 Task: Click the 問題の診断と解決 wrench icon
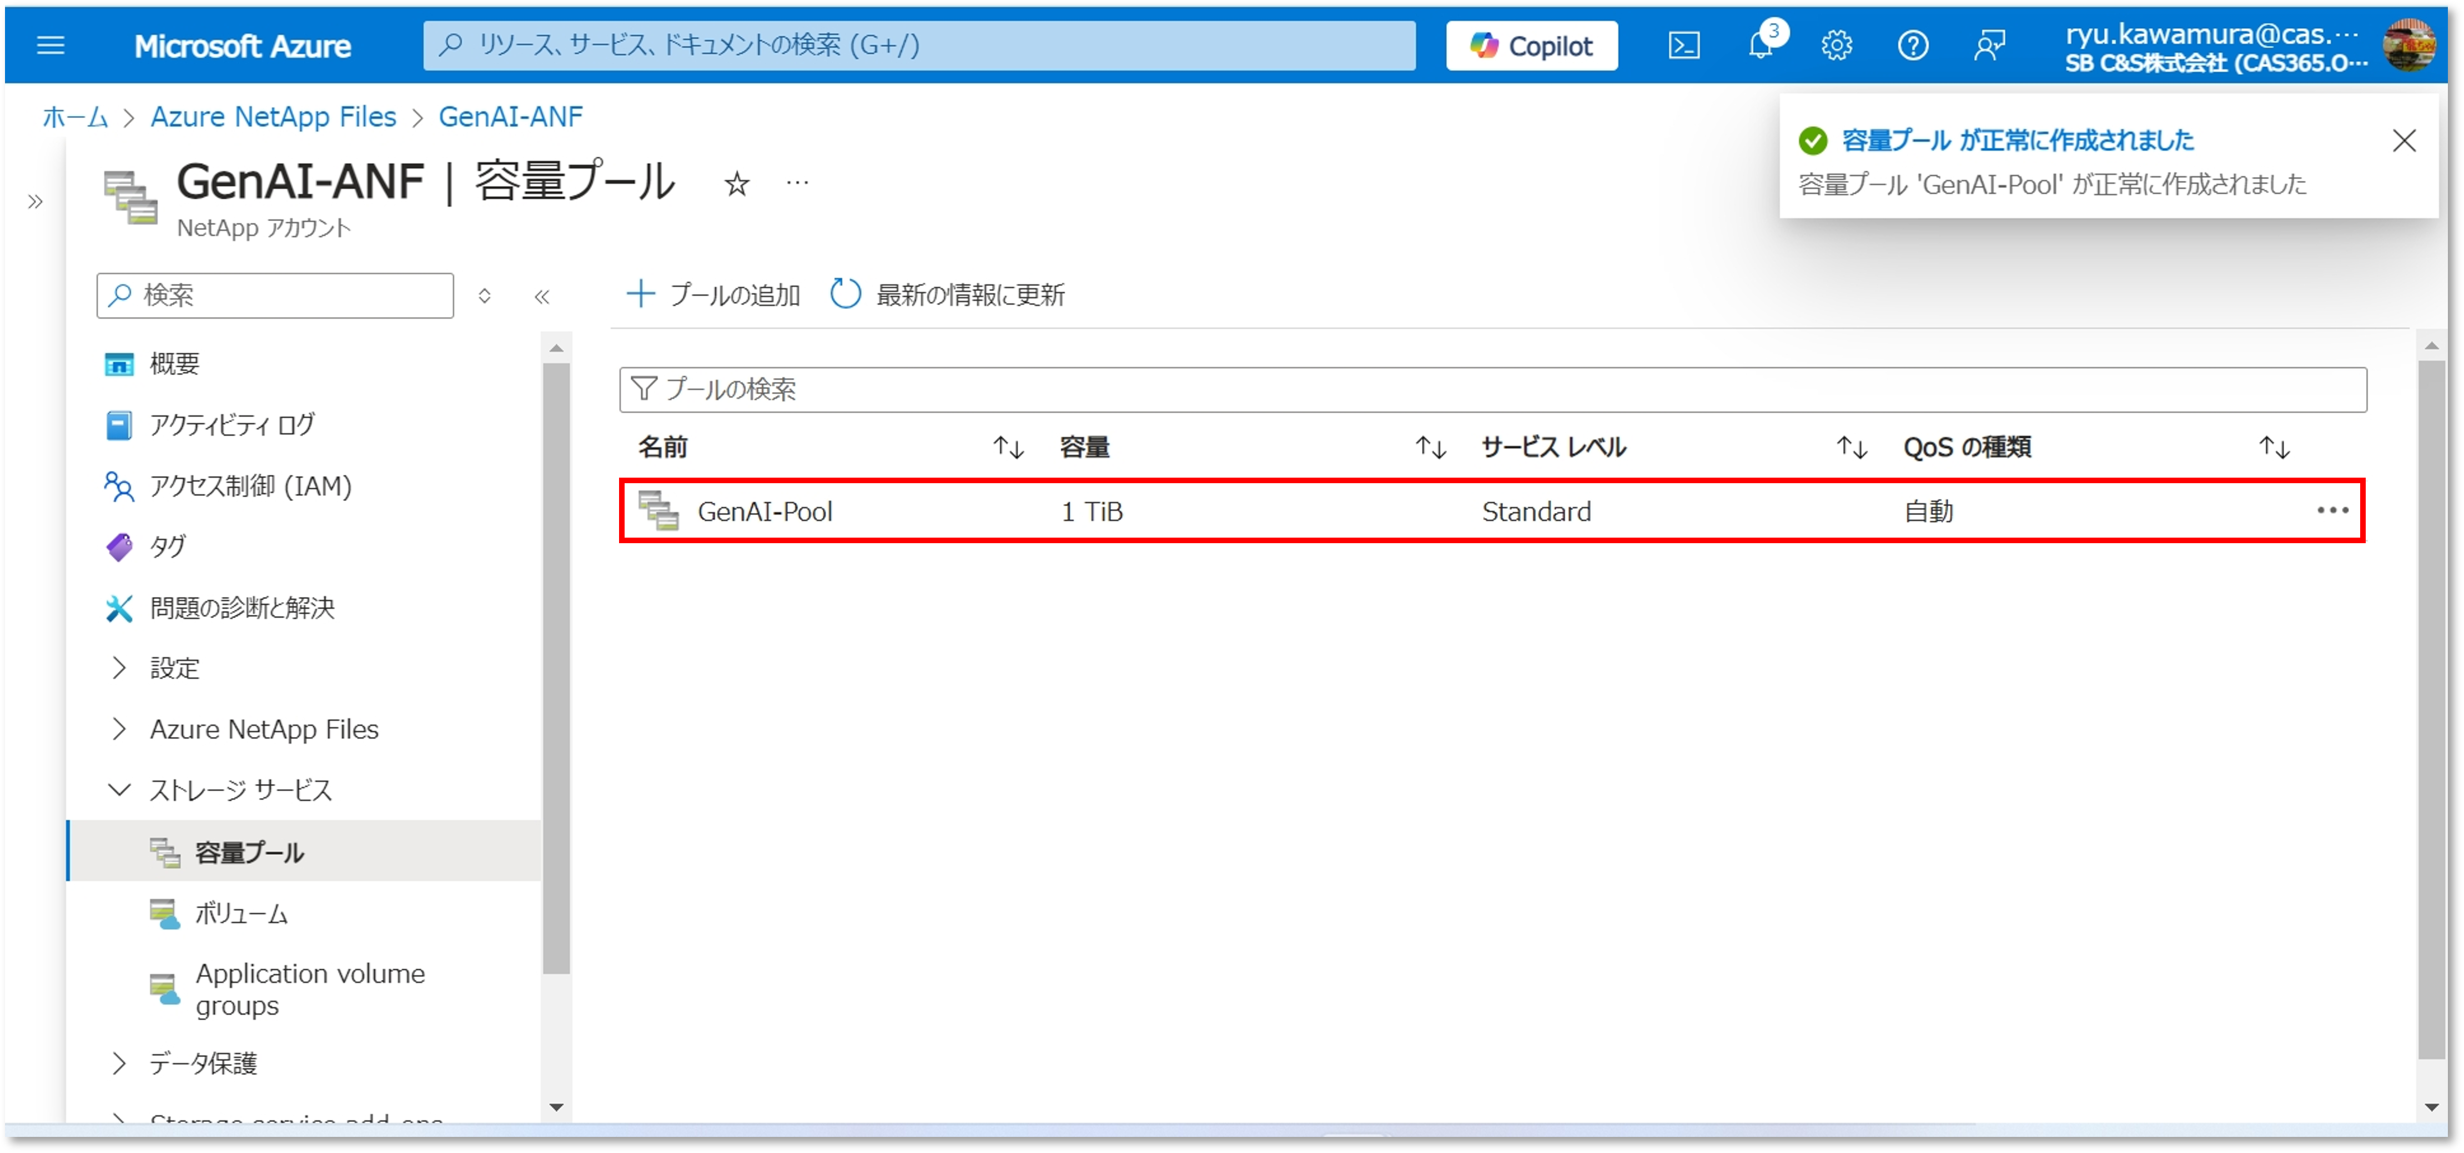(119, 608)
